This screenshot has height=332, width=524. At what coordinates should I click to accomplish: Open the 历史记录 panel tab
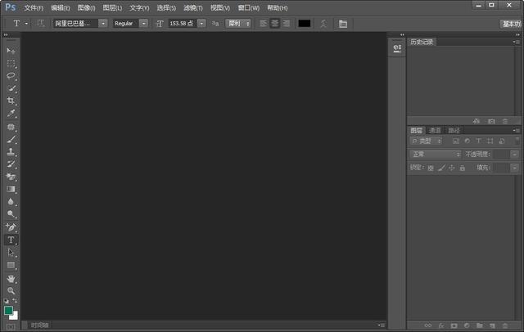(422, 42)
